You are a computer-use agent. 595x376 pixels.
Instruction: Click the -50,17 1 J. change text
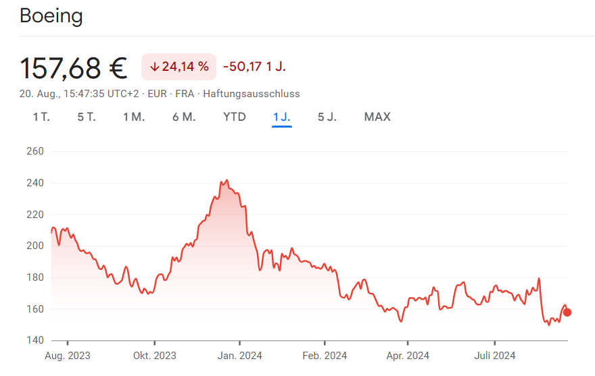[254, 67]
